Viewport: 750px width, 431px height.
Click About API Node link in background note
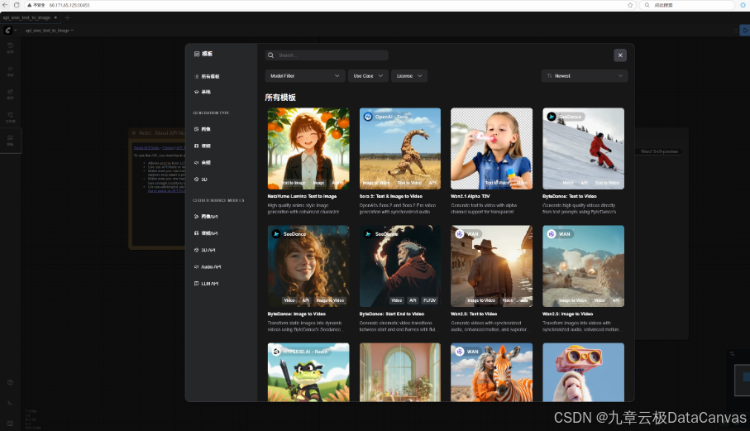point(146,148)
